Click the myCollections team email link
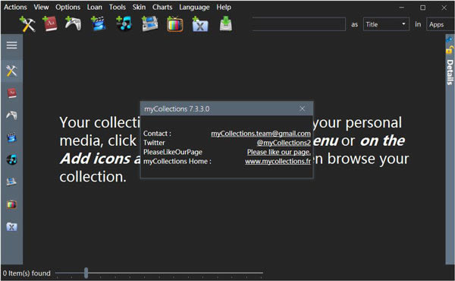The image size is (455, 281). (x=261, y=134)
